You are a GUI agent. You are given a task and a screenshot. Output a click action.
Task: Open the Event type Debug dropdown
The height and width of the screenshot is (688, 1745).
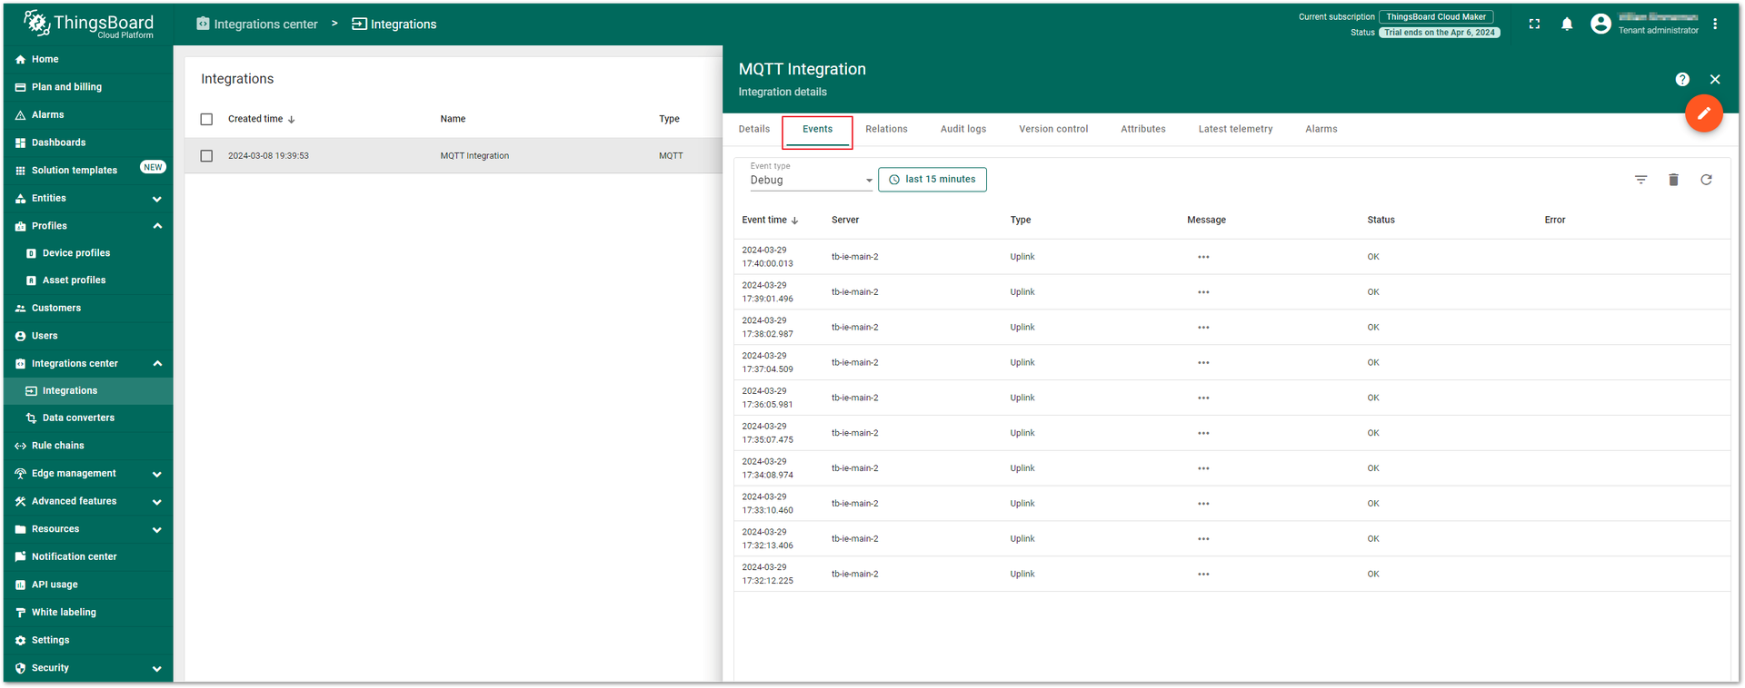pyautogui.click(x=811, y=180)
